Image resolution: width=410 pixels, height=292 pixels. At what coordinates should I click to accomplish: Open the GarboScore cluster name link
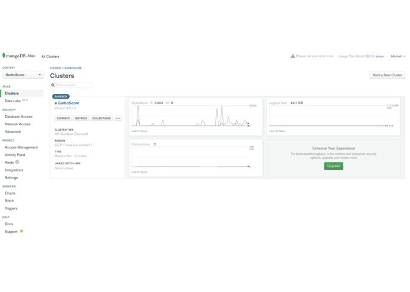[68, 103]
